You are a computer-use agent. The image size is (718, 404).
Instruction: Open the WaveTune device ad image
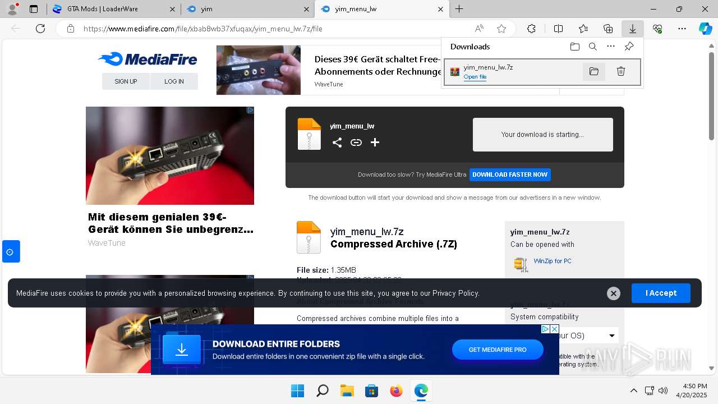tap(170, 155)
